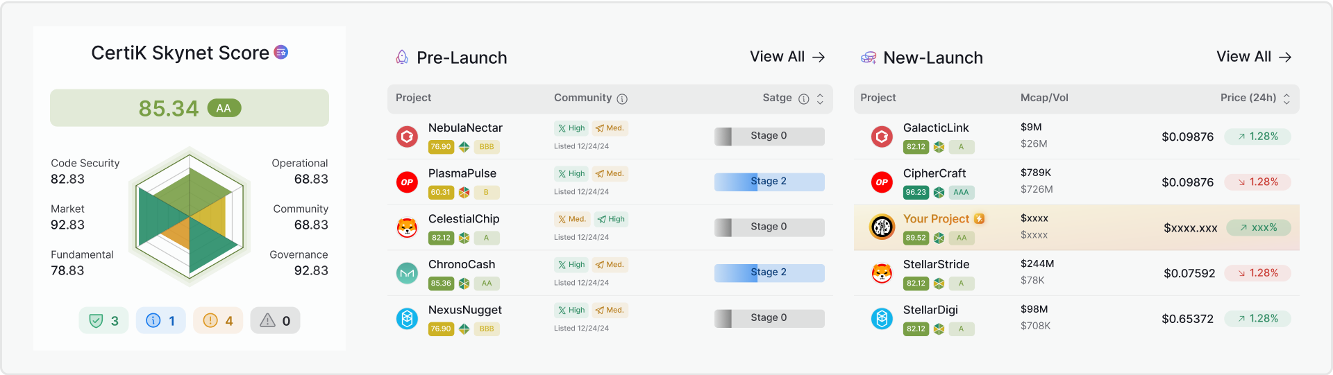Click the Satge column info icon
1333x375 pixels.
(x=804, y=99)
